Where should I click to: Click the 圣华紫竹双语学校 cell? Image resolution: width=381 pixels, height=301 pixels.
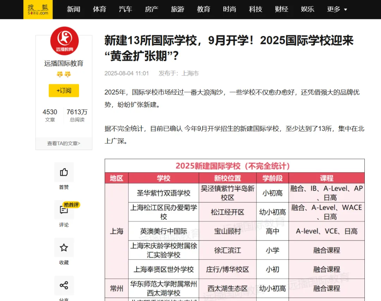[x=164, y=193]
